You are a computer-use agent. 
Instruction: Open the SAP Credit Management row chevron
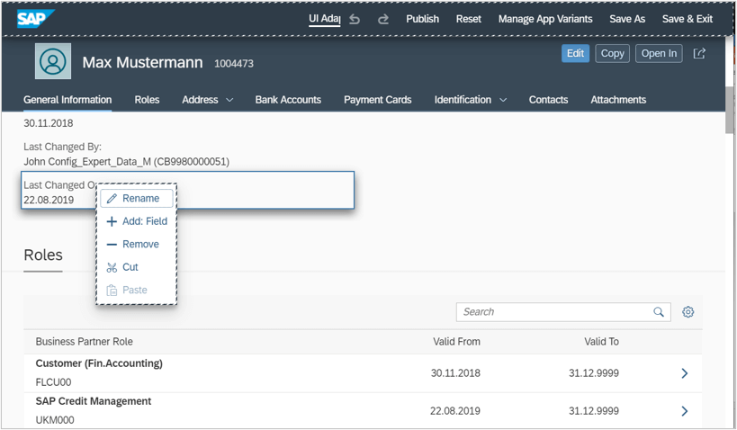point(685,411)
